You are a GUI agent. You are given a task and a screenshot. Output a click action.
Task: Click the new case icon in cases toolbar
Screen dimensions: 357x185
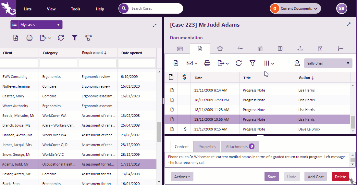coord(16,38)
